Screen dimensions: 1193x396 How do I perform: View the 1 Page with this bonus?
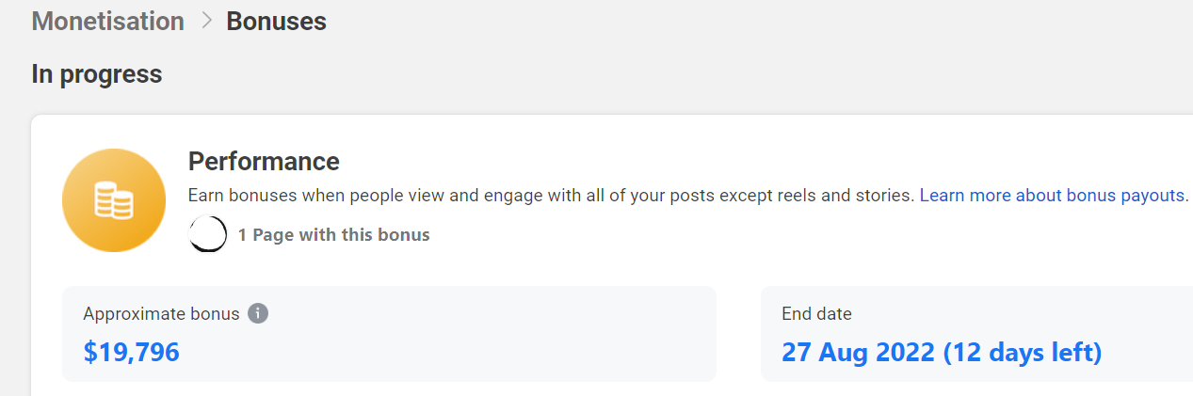click(333, 235)
